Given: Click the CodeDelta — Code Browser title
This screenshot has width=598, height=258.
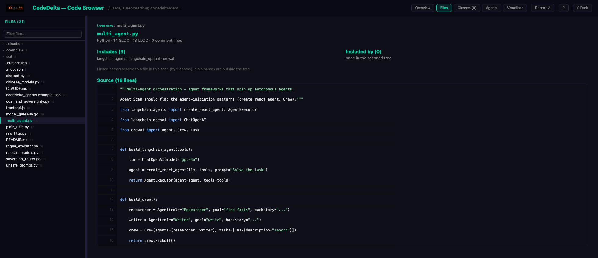Looking at the screenshot, I should (x=68, y=8).
